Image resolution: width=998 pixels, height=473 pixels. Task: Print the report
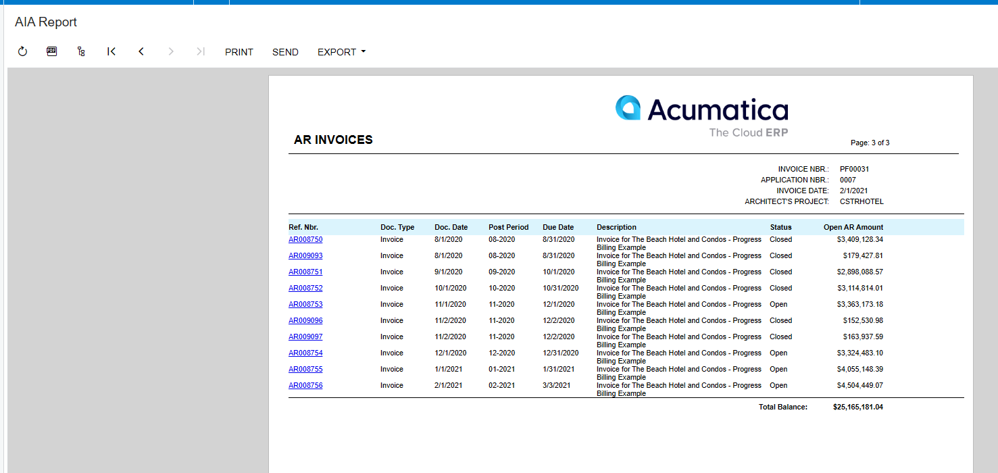coord(239,52)
